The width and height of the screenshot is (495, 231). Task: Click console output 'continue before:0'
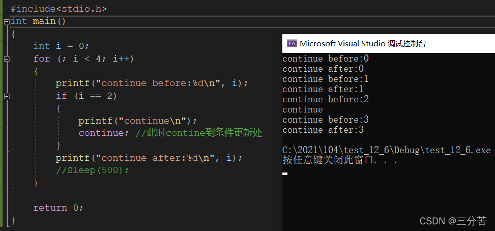tap(326, 59)
